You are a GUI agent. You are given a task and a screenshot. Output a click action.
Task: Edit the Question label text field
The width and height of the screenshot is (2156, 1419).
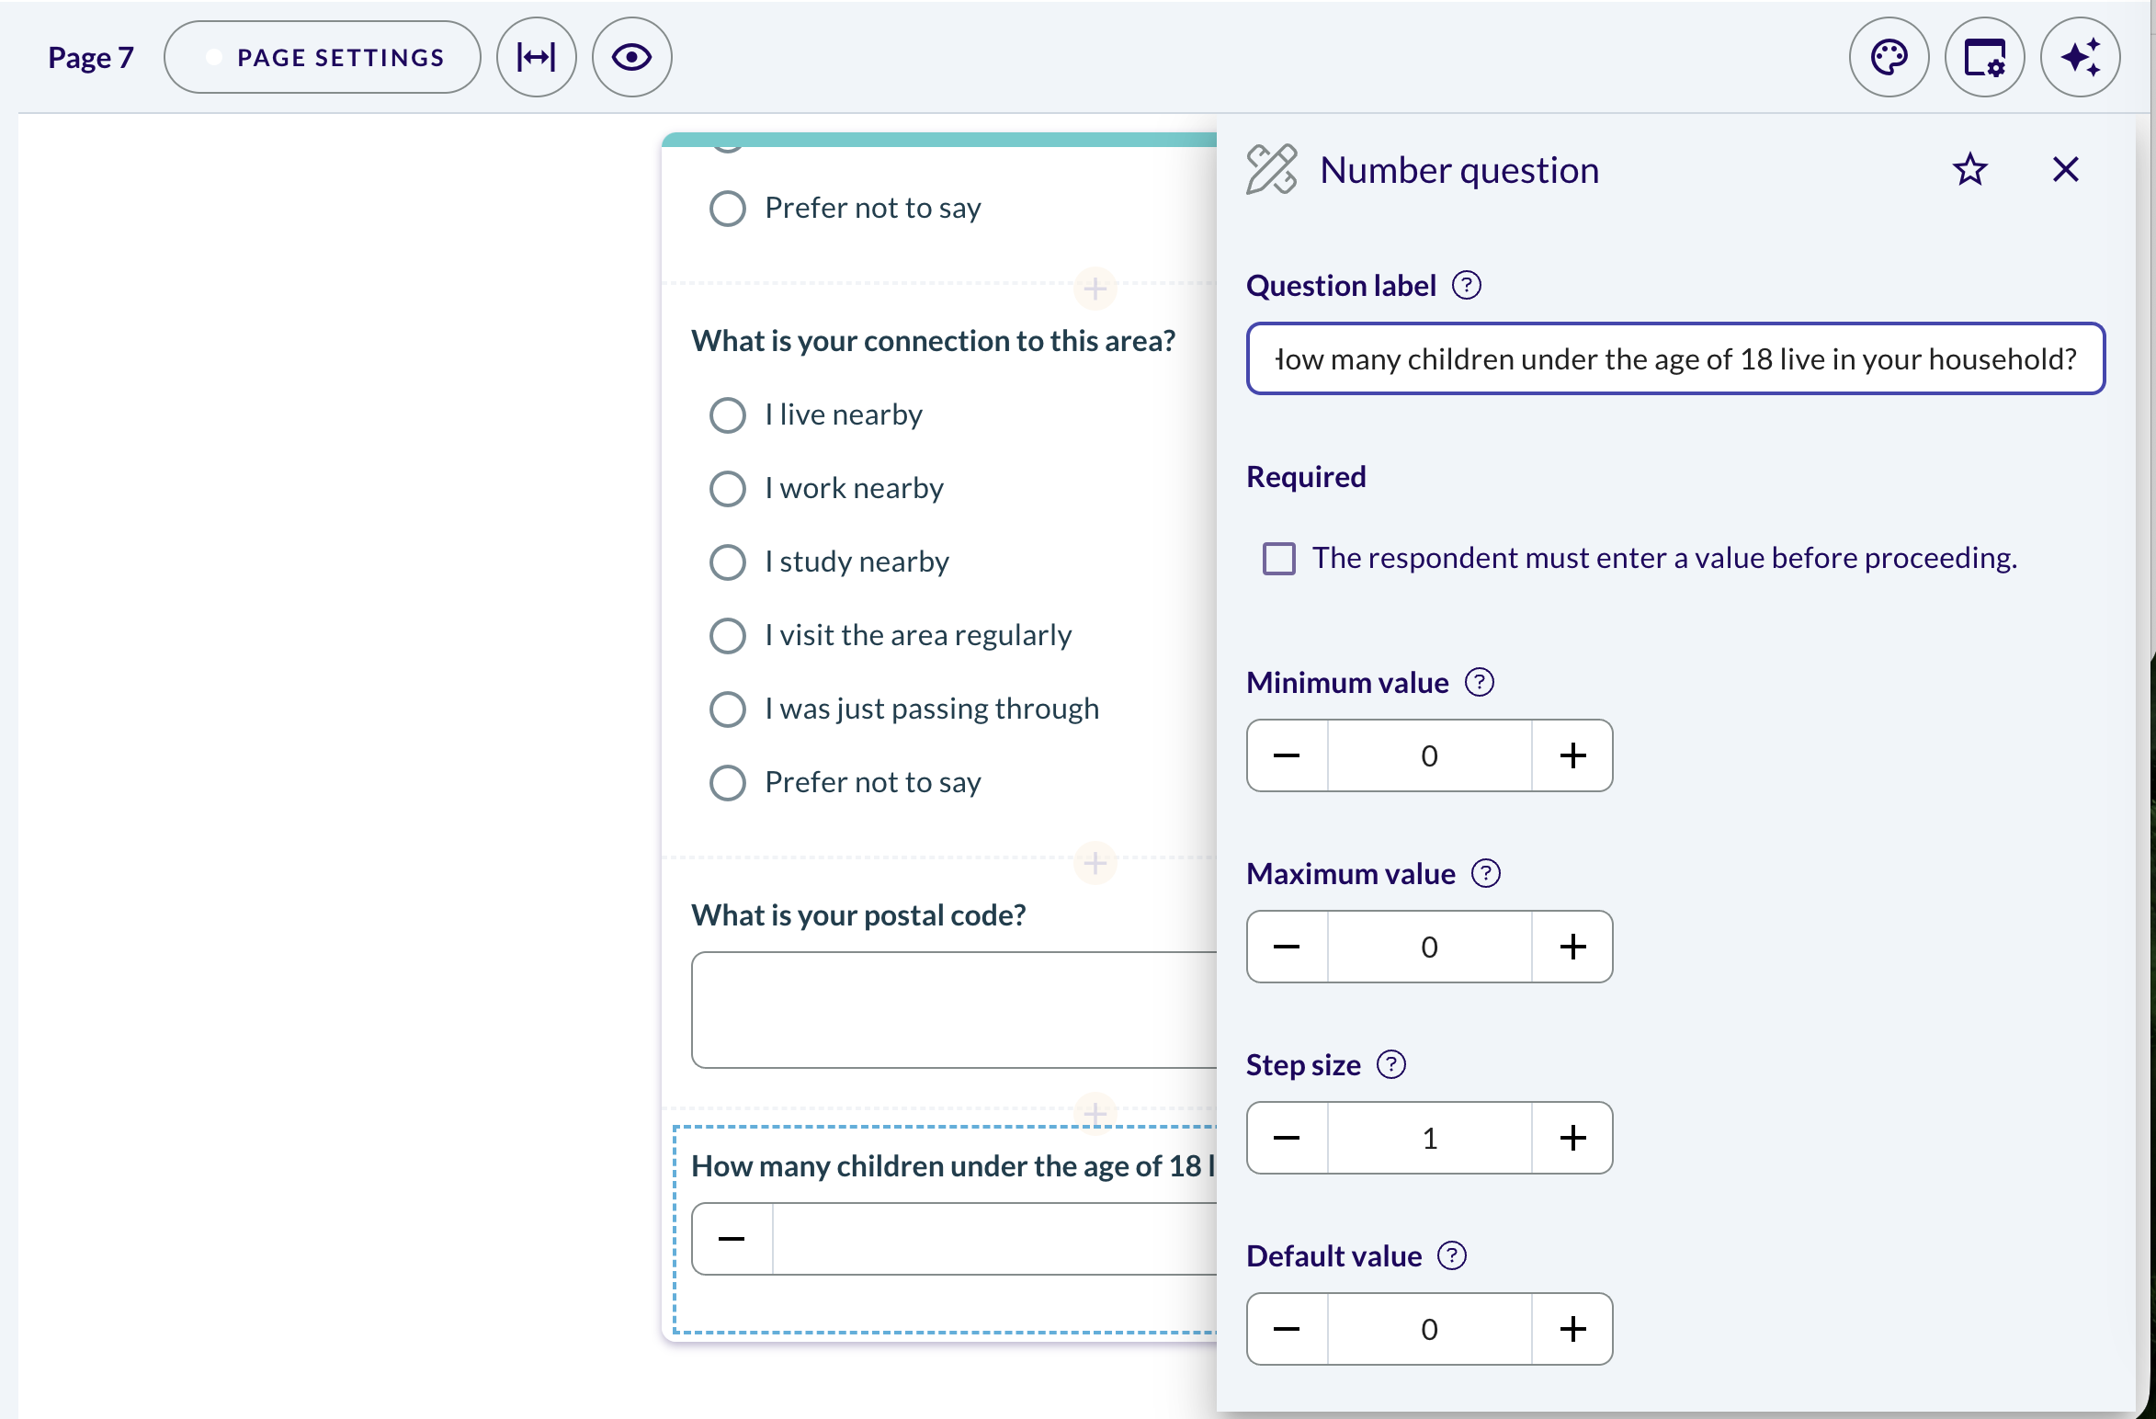click(x=1675, y=358)
